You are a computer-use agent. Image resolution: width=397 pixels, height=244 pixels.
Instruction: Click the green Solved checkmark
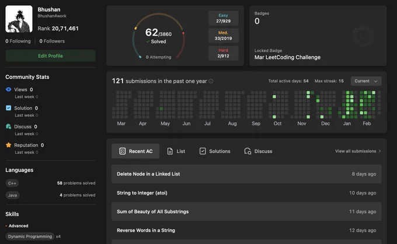148,41
